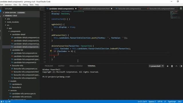The image size is (183, 103).
Task: Open the OUTPUT panel tab
Action: (x=61, y=66)
